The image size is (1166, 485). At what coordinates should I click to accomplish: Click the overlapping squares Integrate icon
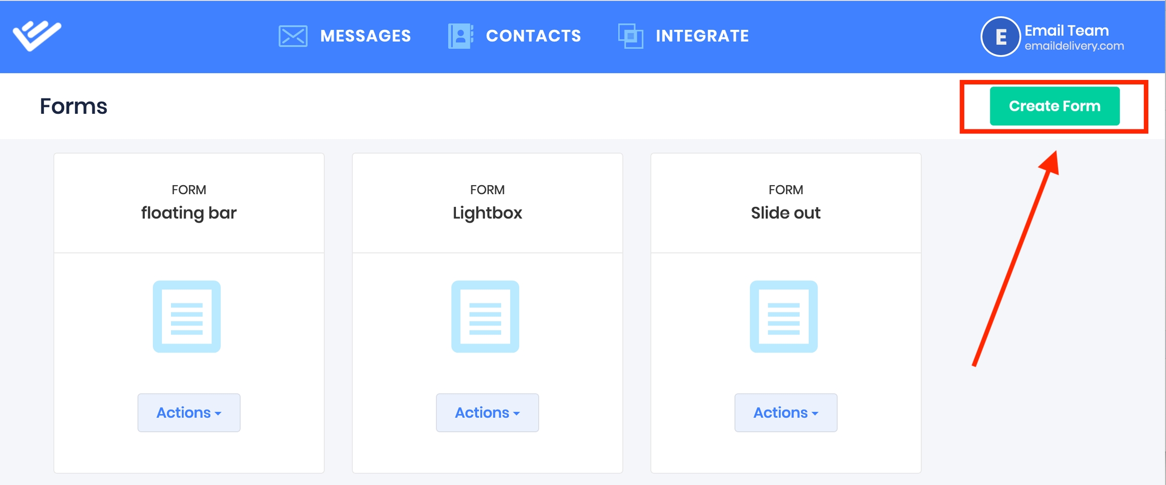[631, 36]
